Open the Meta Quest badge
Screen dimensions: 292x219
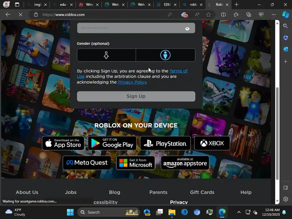pyautogui.click(x=87, y=163)
